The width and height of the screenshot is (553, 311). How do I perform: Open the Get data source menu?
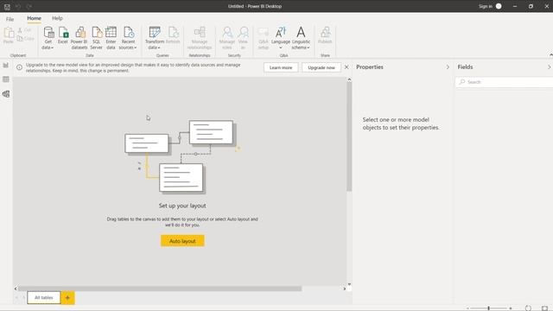[x=48, y=38]
